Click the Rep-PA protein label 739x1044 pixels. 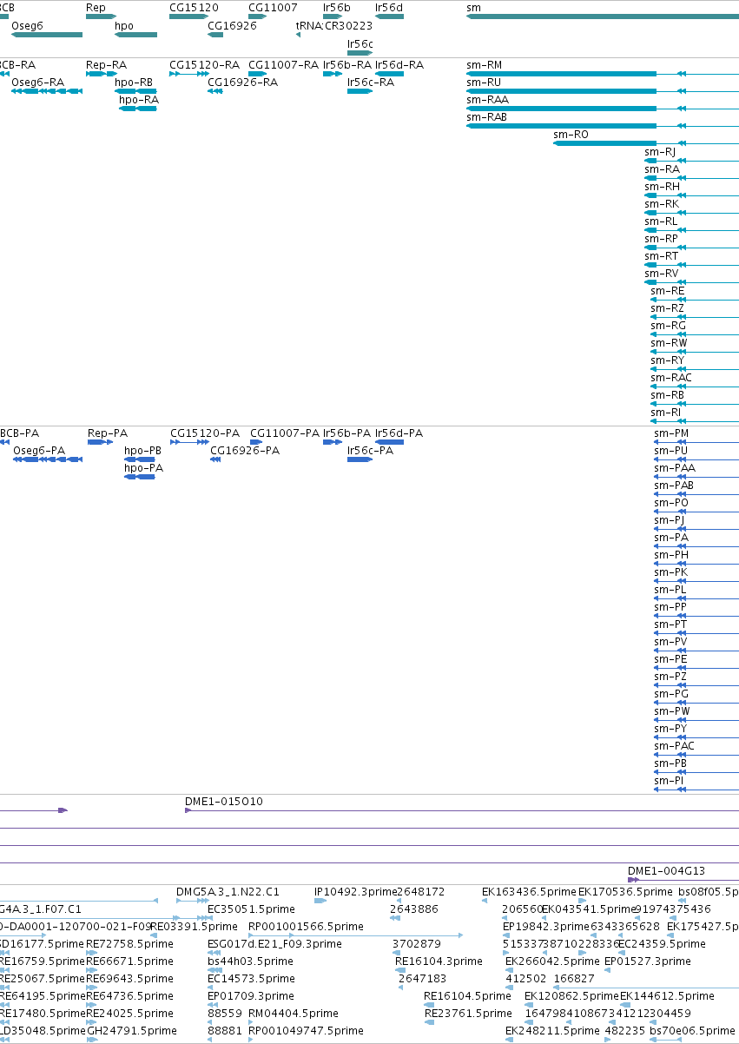(108, 433)
